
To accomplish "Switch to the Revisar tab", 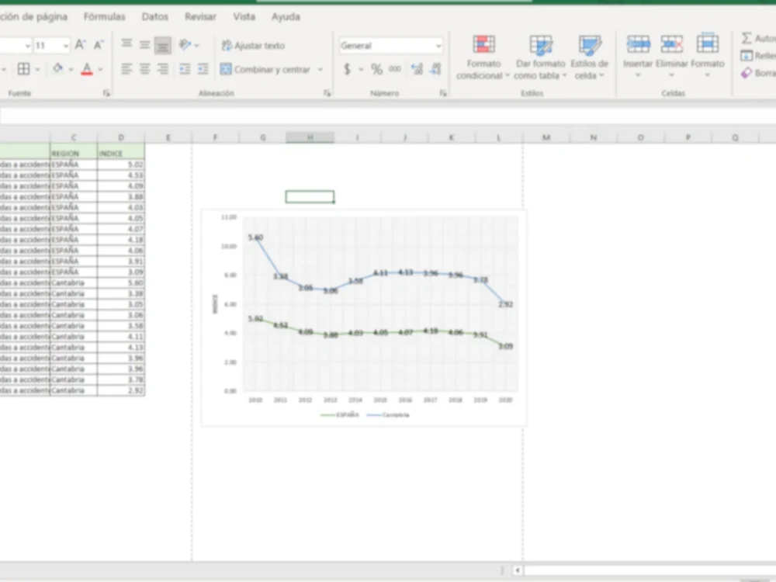I will [200, 17].
